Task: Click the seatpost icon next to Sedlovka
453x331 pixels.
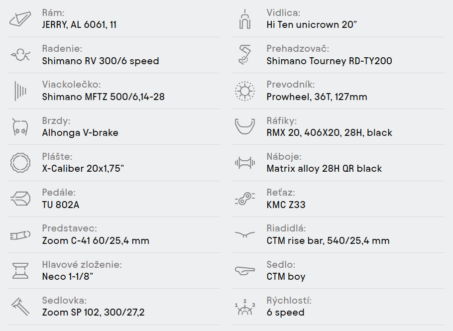Action: pos(20,307)
